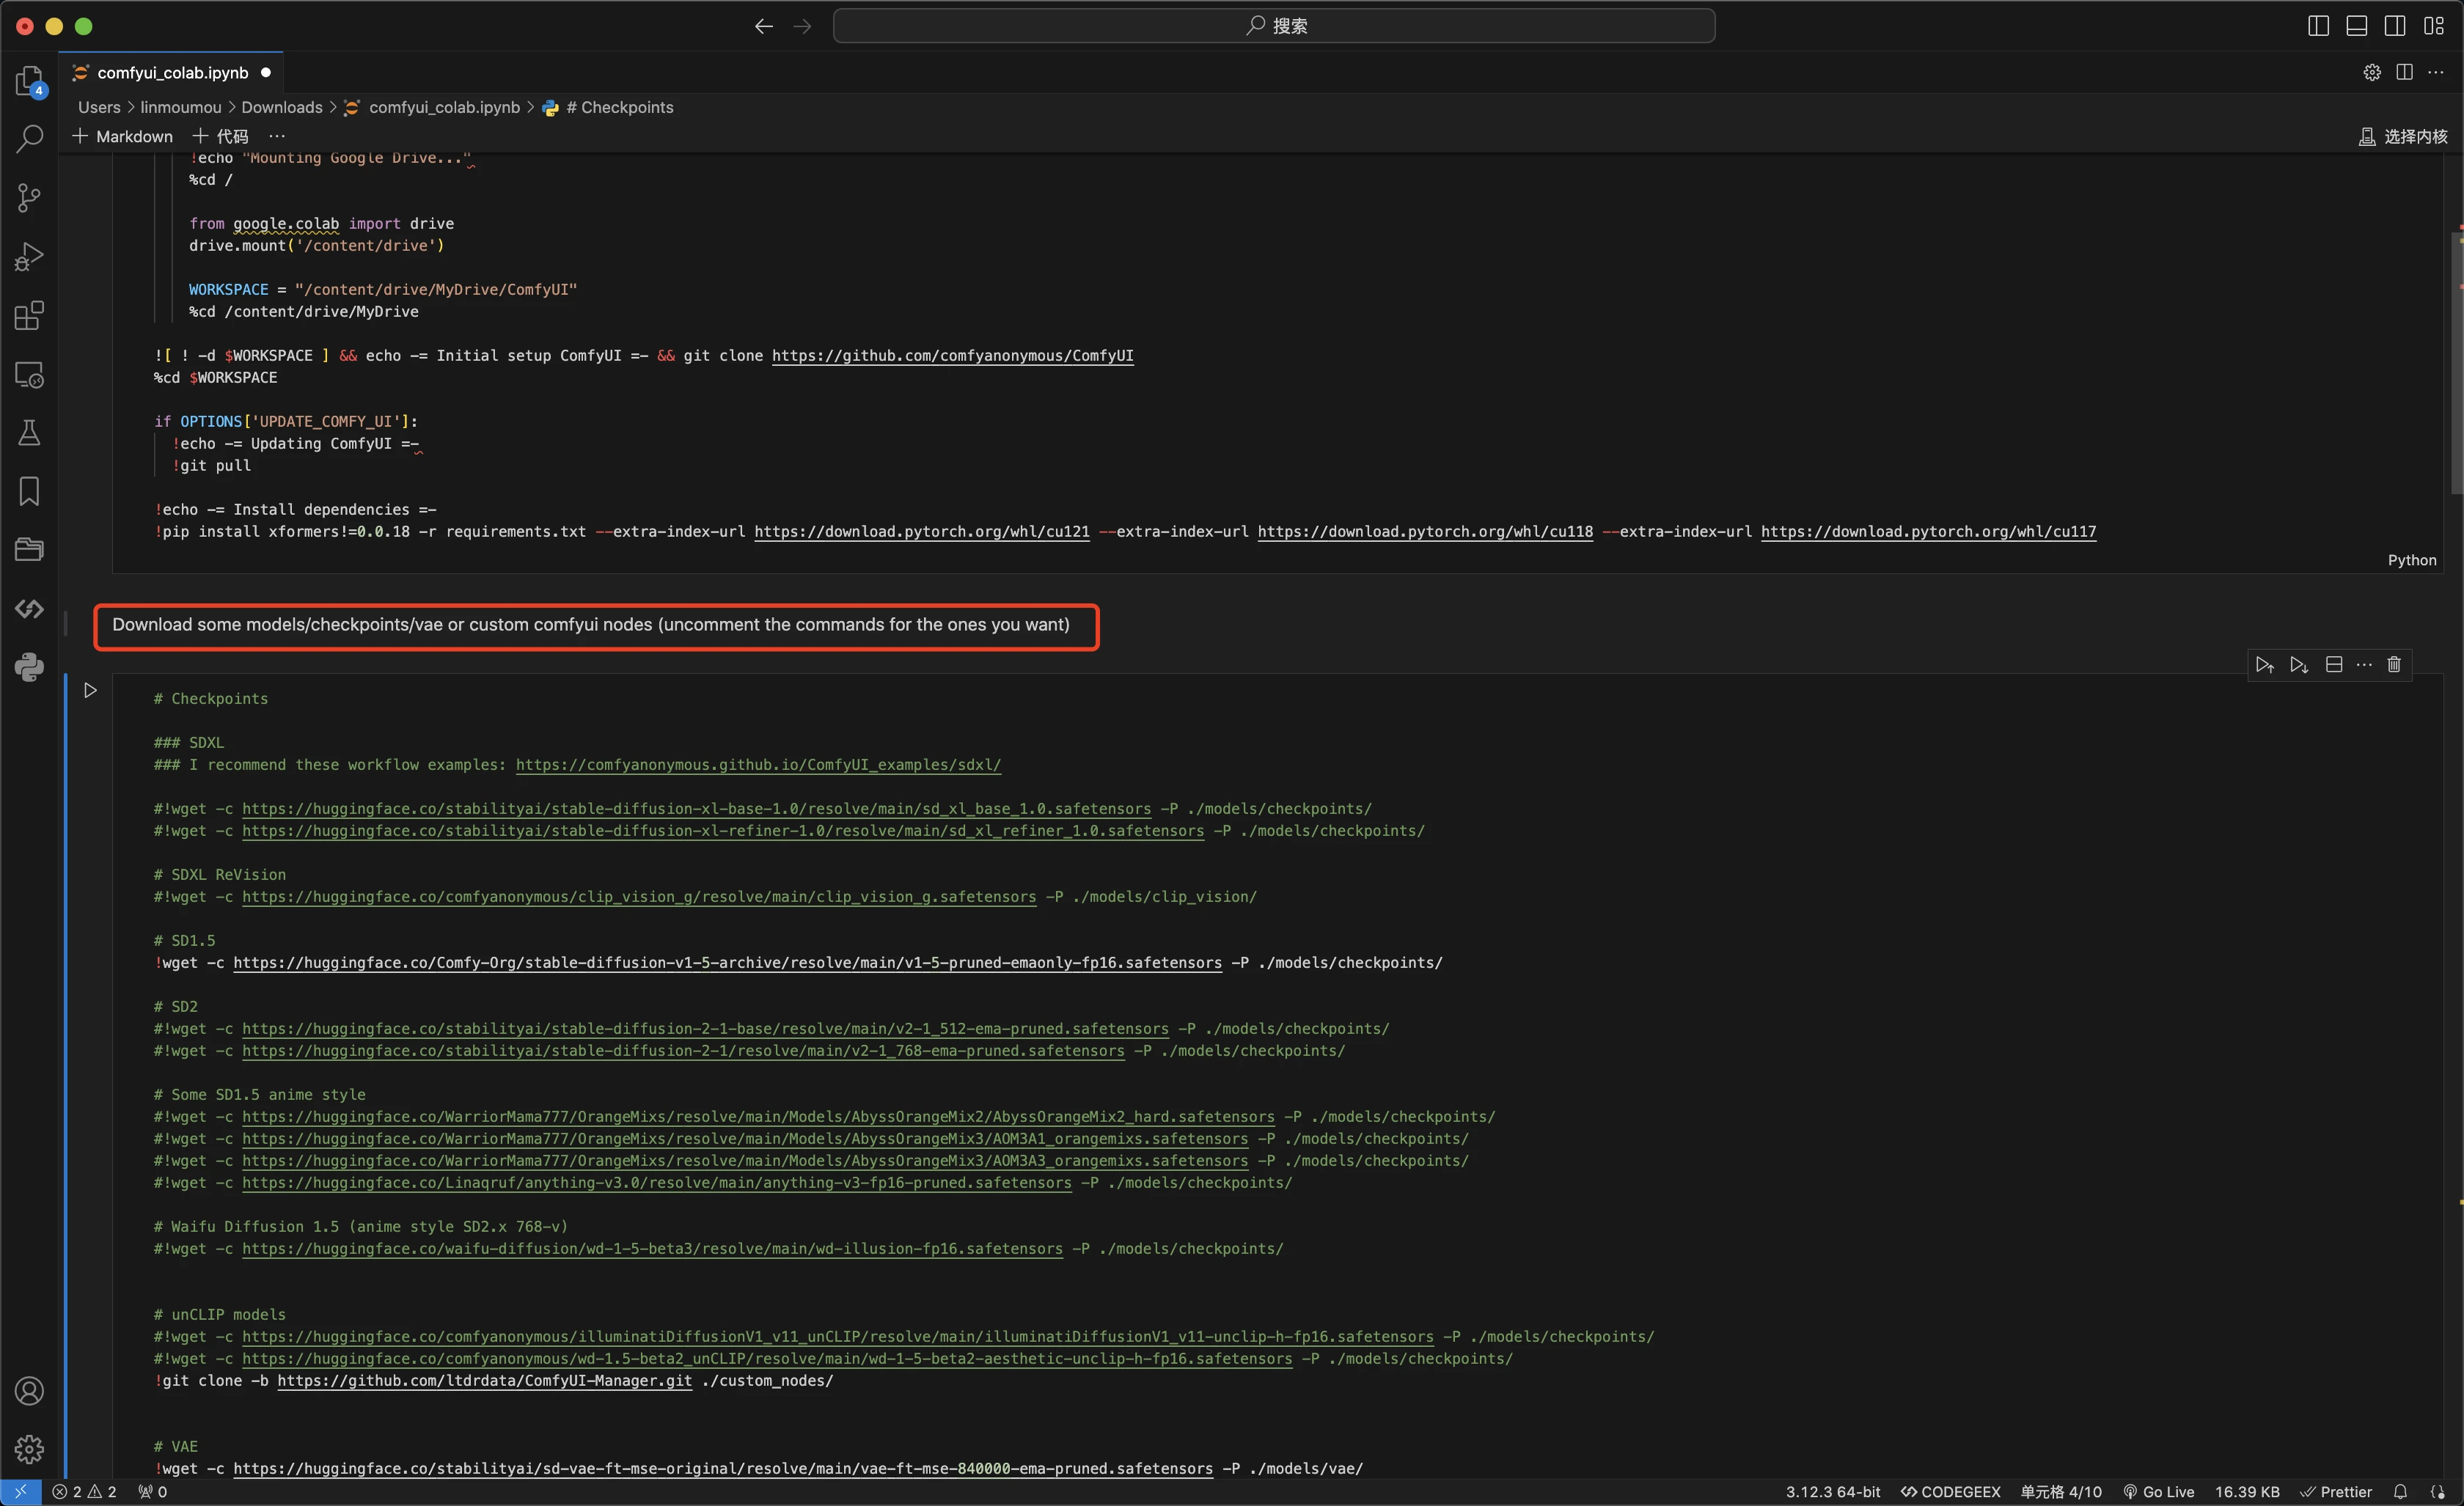Click ports forwarded status item showing 0
2464x1506 pixels.
153,1491
